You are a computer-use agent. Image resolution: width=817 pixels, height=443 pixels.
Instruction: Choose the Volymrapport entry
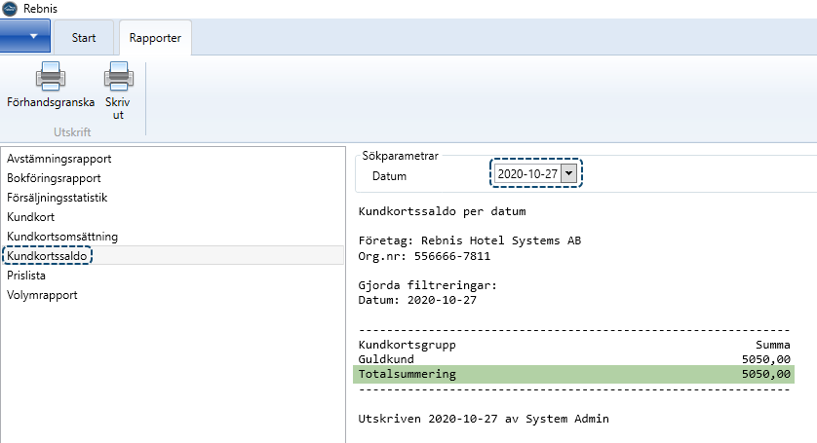click(42, 295)
